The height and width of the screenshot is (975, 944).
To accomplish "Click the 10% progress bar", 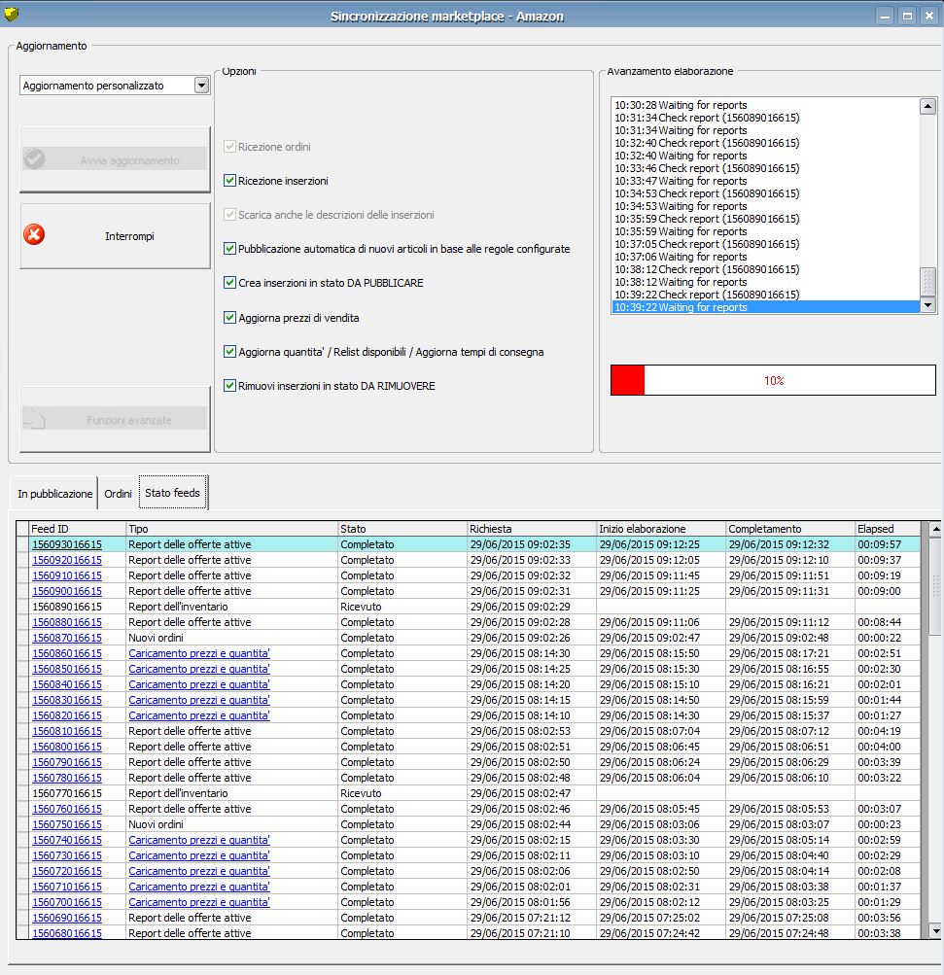I will click(x=773, y=380).
